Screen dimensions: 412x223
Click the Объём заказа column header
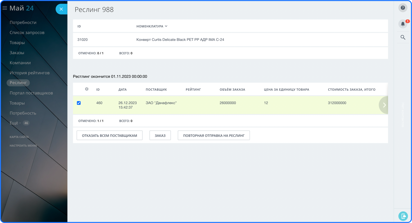(232, 90)
